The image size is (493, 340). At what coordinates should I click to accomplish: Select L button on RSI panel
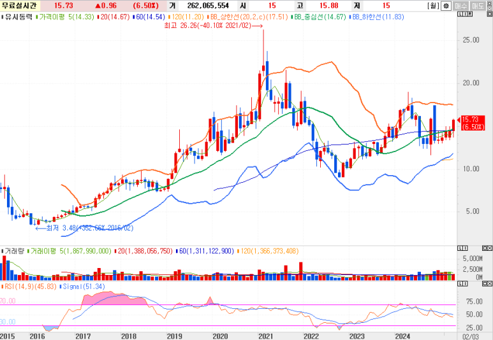(x=460, y=284)
